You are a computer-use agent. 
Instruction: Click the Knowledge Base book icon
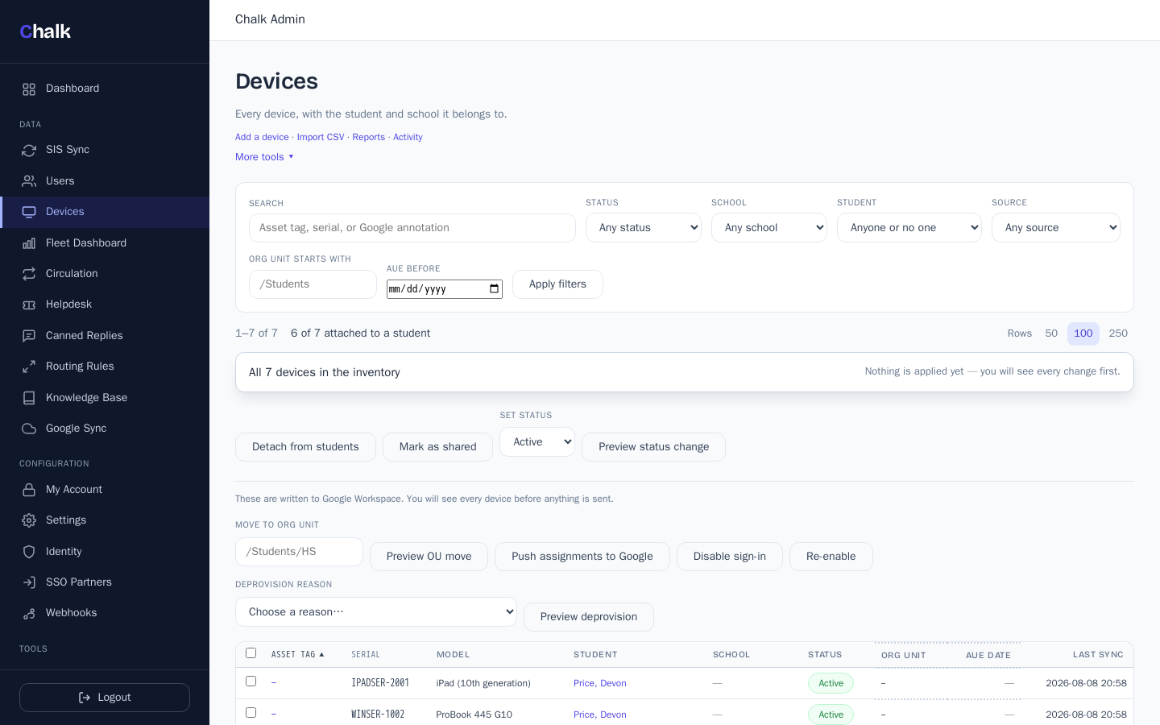[x=29, y=398]
